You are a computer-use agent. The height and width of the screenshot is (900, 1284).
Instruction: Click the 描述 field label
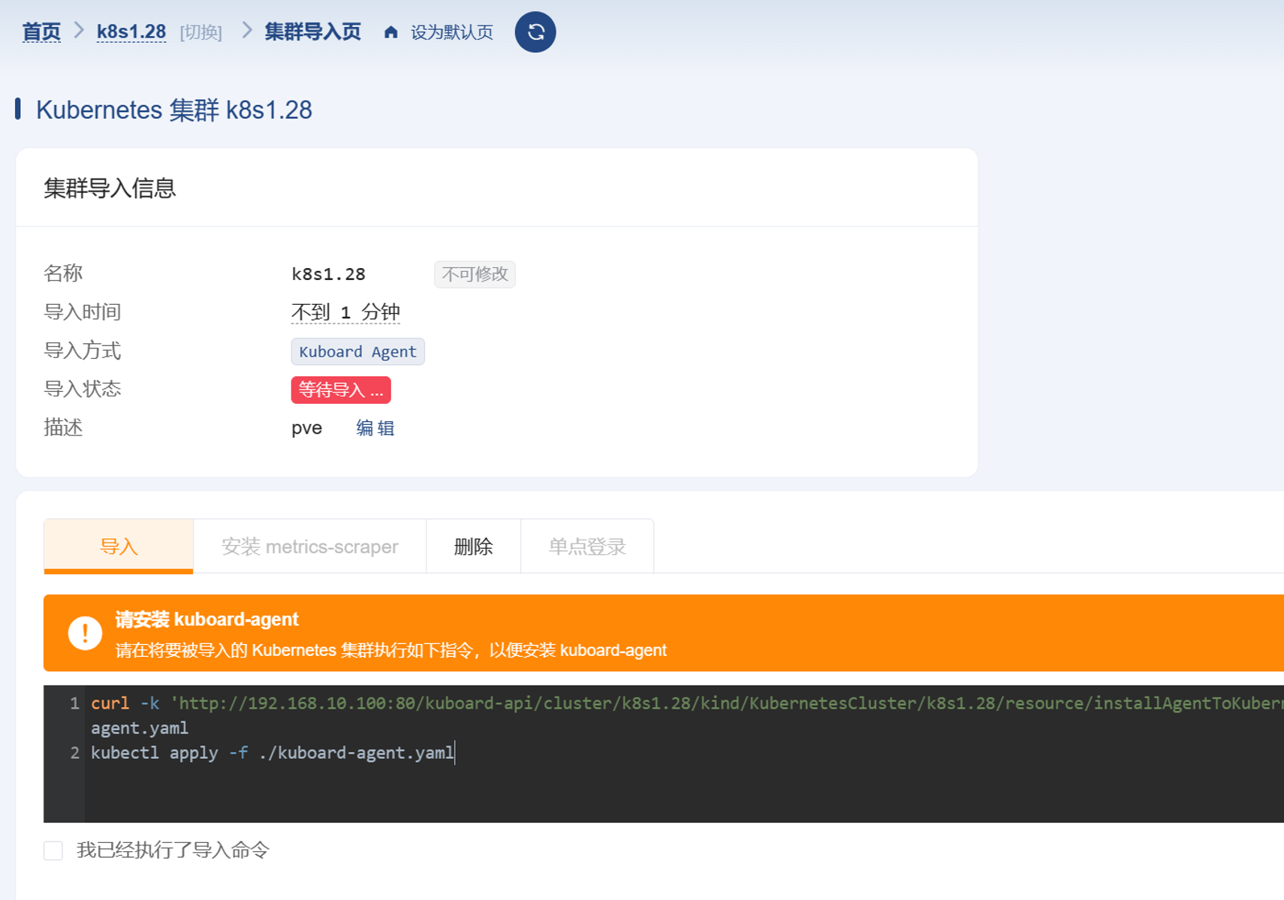(x=63, y=428)
